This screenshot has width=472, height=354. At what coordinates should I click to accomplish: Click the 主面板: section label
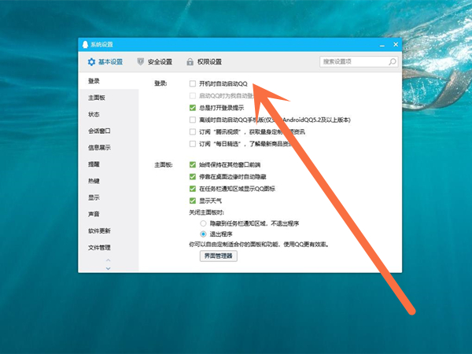pyautogui.click(x=163, y=165)
